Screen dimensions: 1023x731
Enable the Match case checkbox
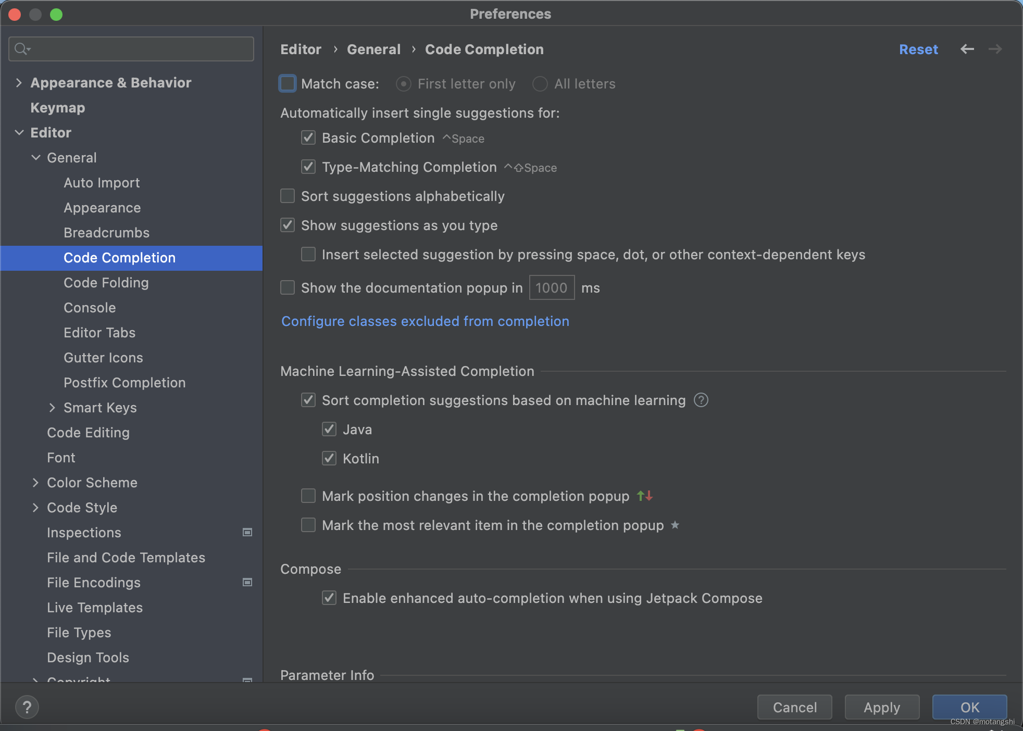[x=288, y=83]
